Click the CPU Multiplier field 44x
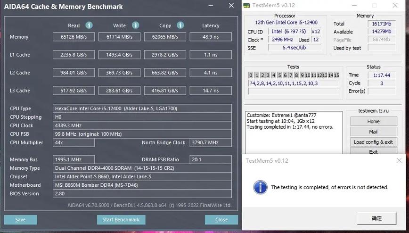The height and width of the screenshot is (233, 409). 74,142
